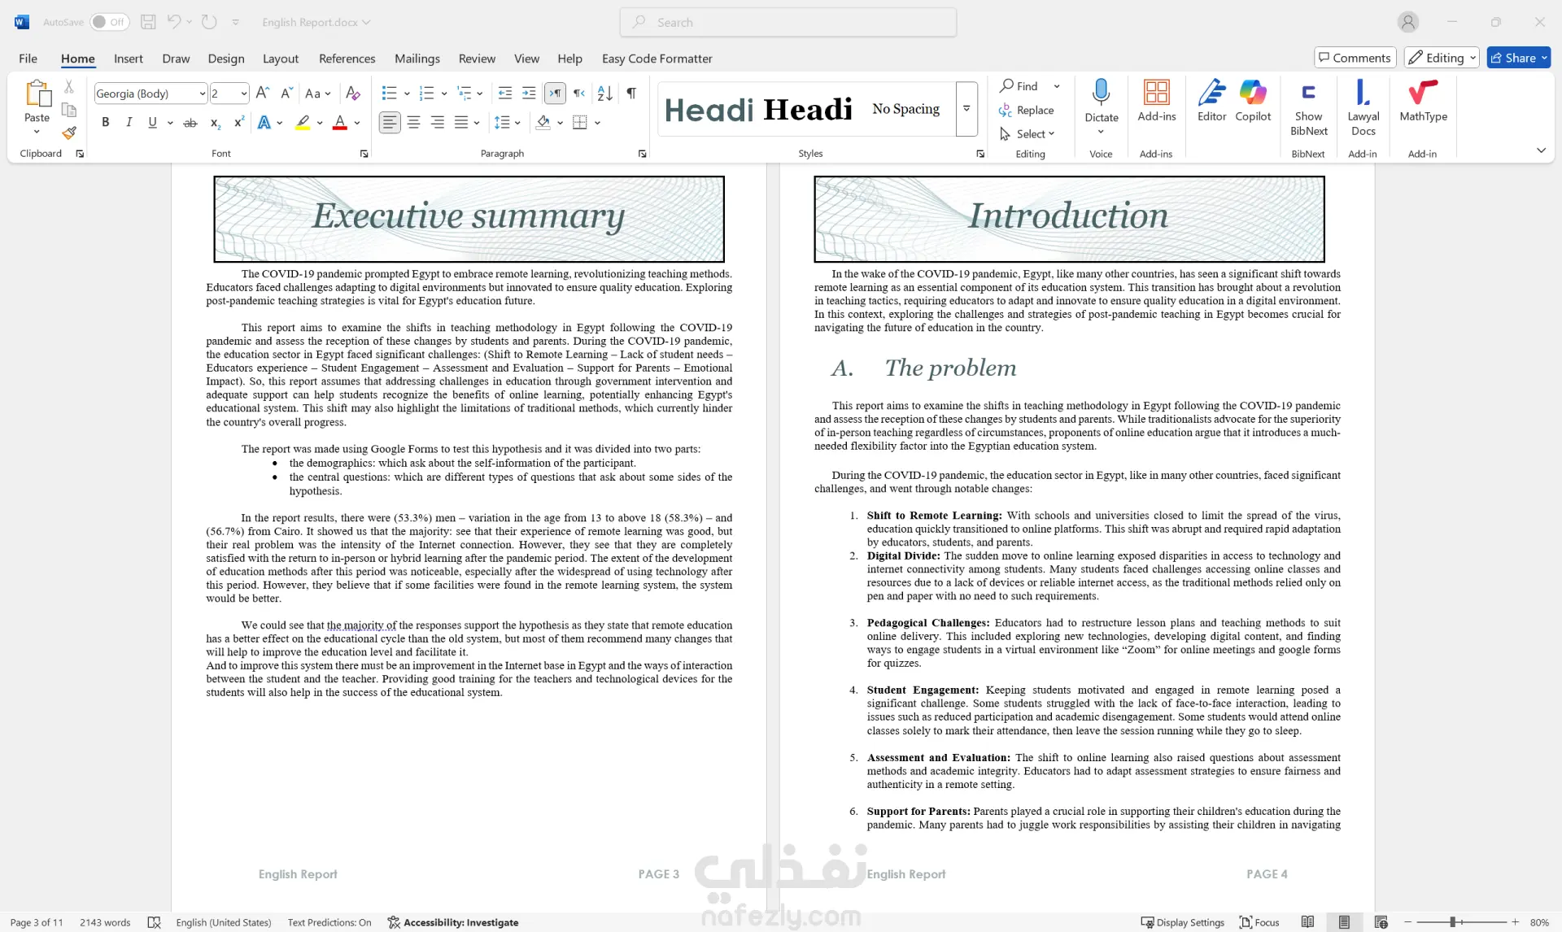
Task: Open the Georgia font name dropdown
Action: tap(202, 94)
